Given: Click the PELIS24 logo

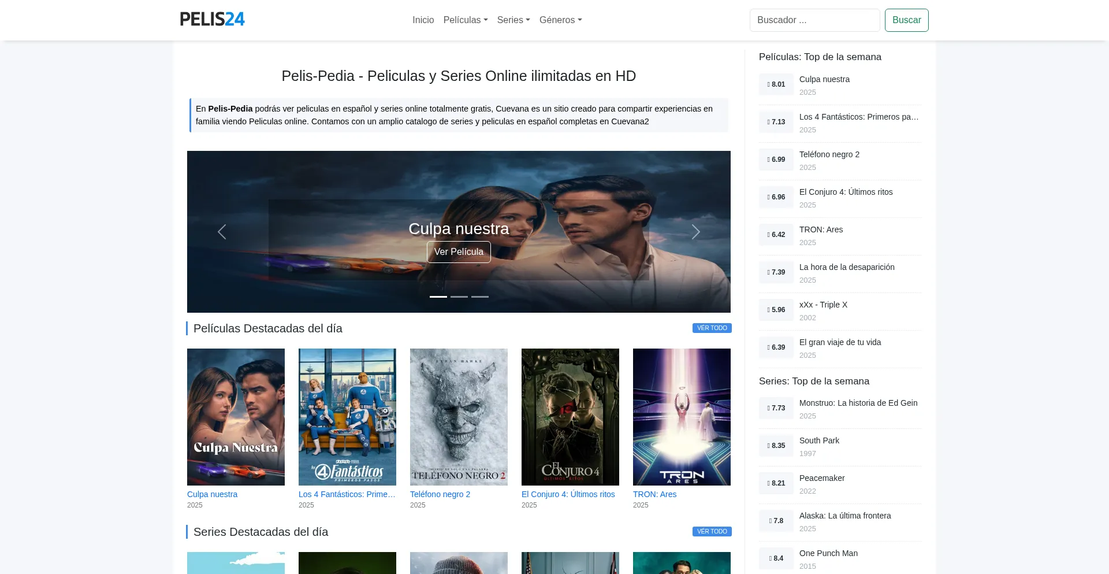Looking at the screenshot, I should click(212, 20).
